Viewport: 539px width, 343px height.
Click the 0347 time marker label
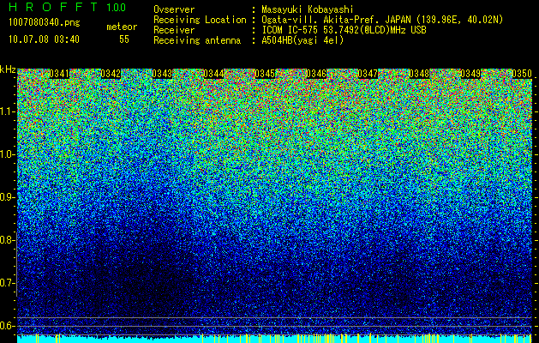coord(368,74)
